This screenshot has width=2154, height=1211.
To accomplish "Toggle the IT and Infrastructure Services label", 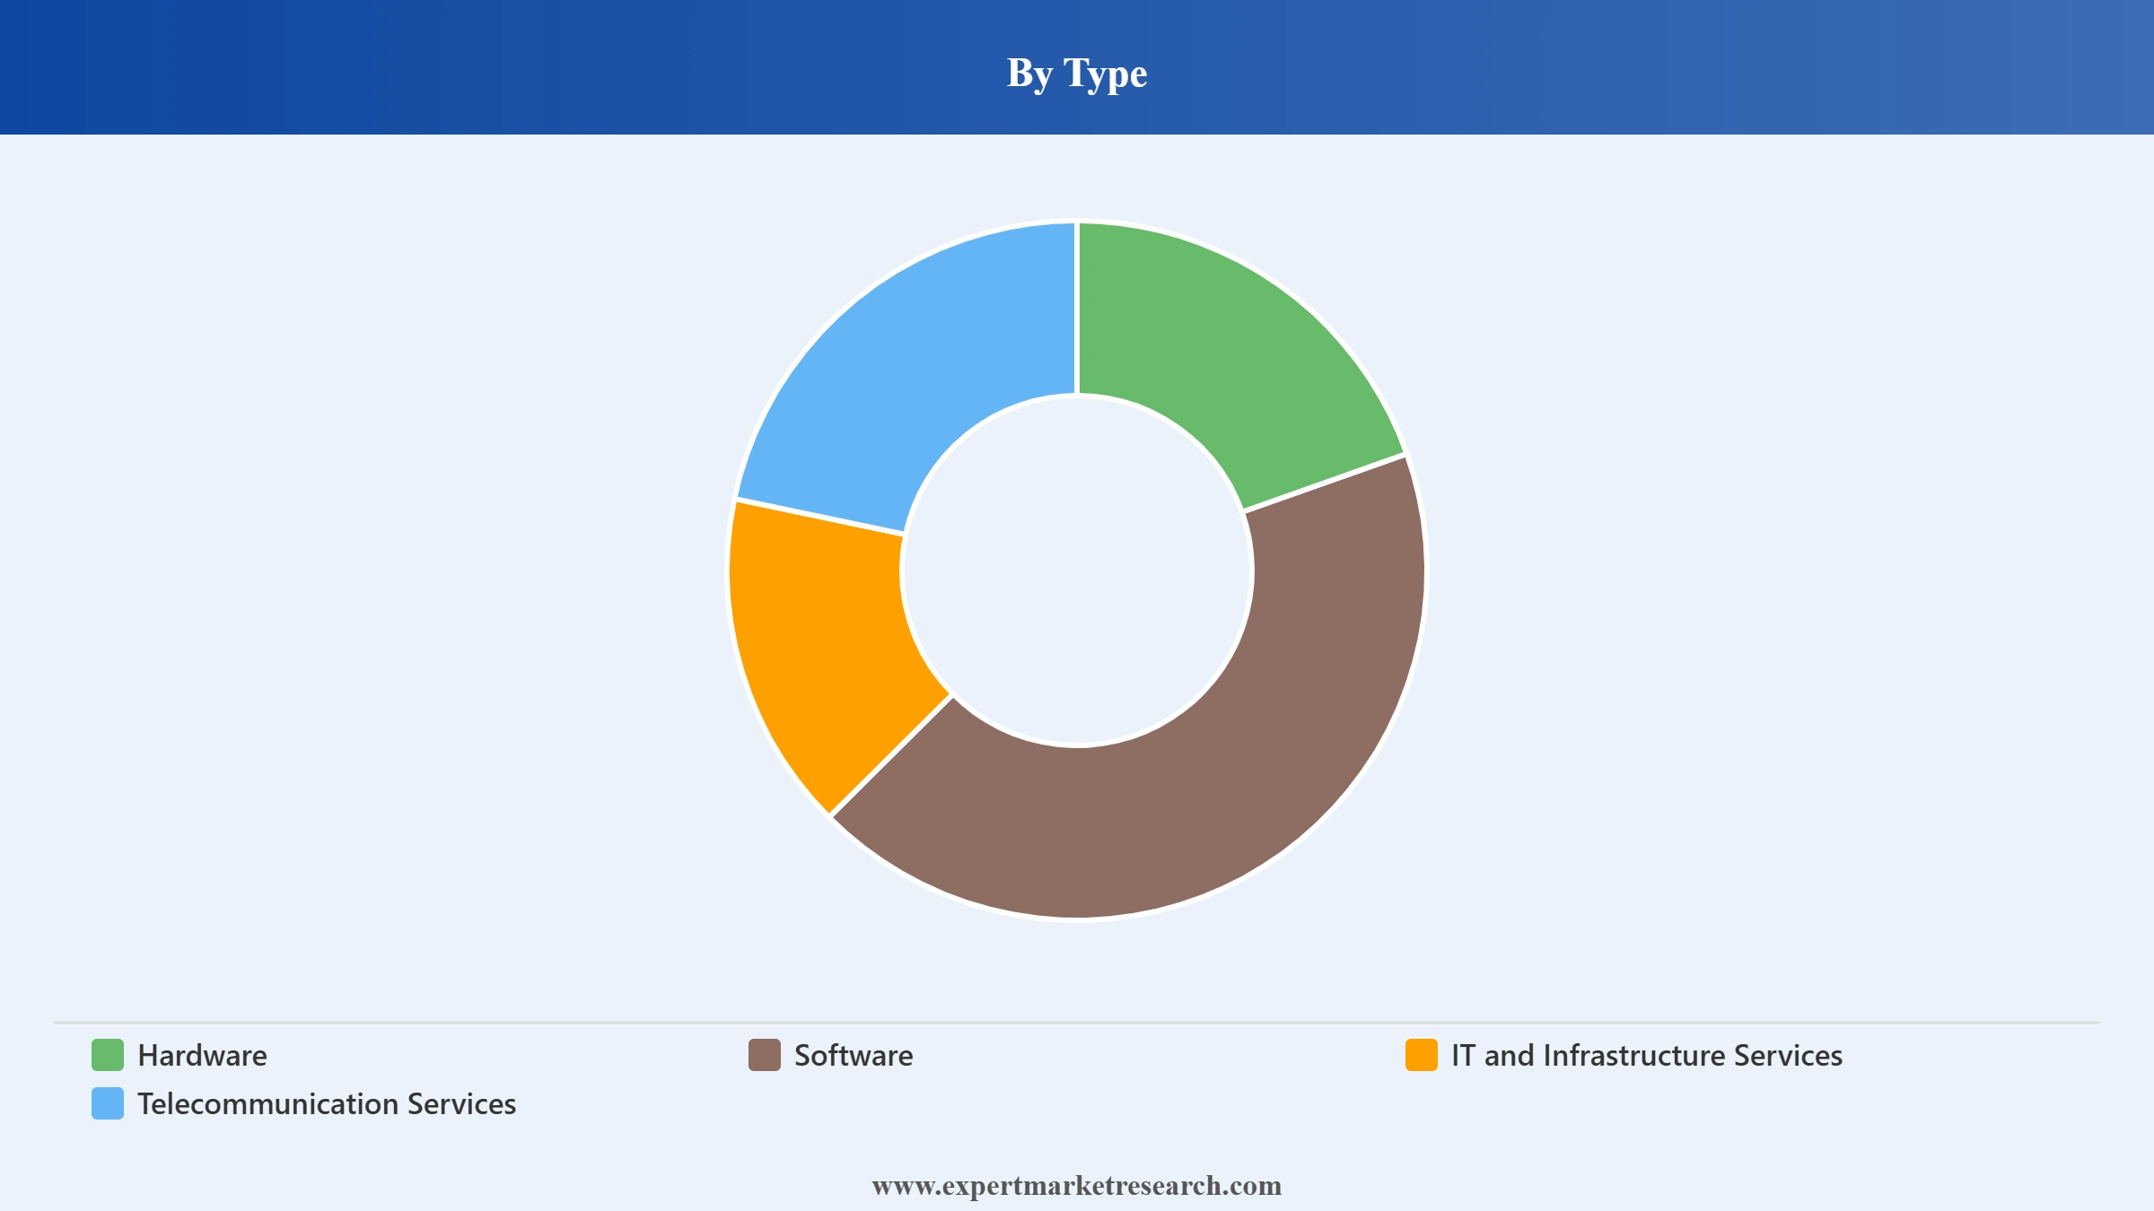I will click(x=1647, y=1056).
